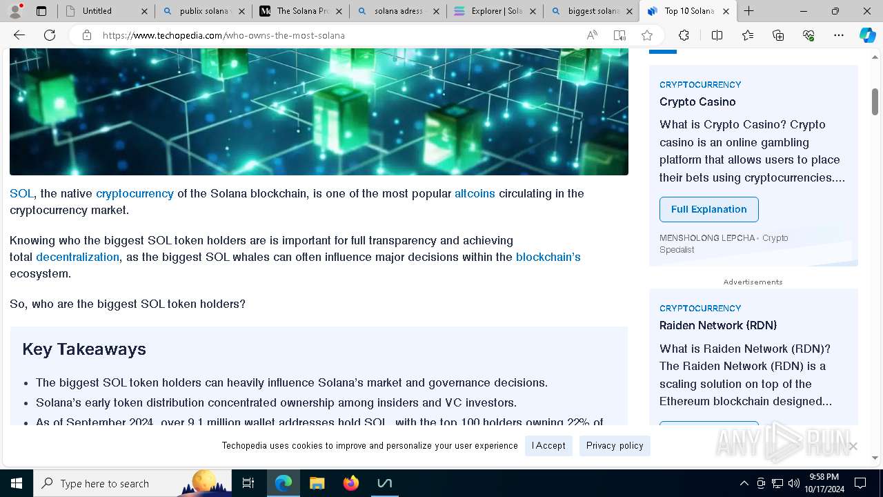Click CRYPTOCURRENCY category above Raiden Network
This screenshot has width=883, height=497.
point(700,308)
